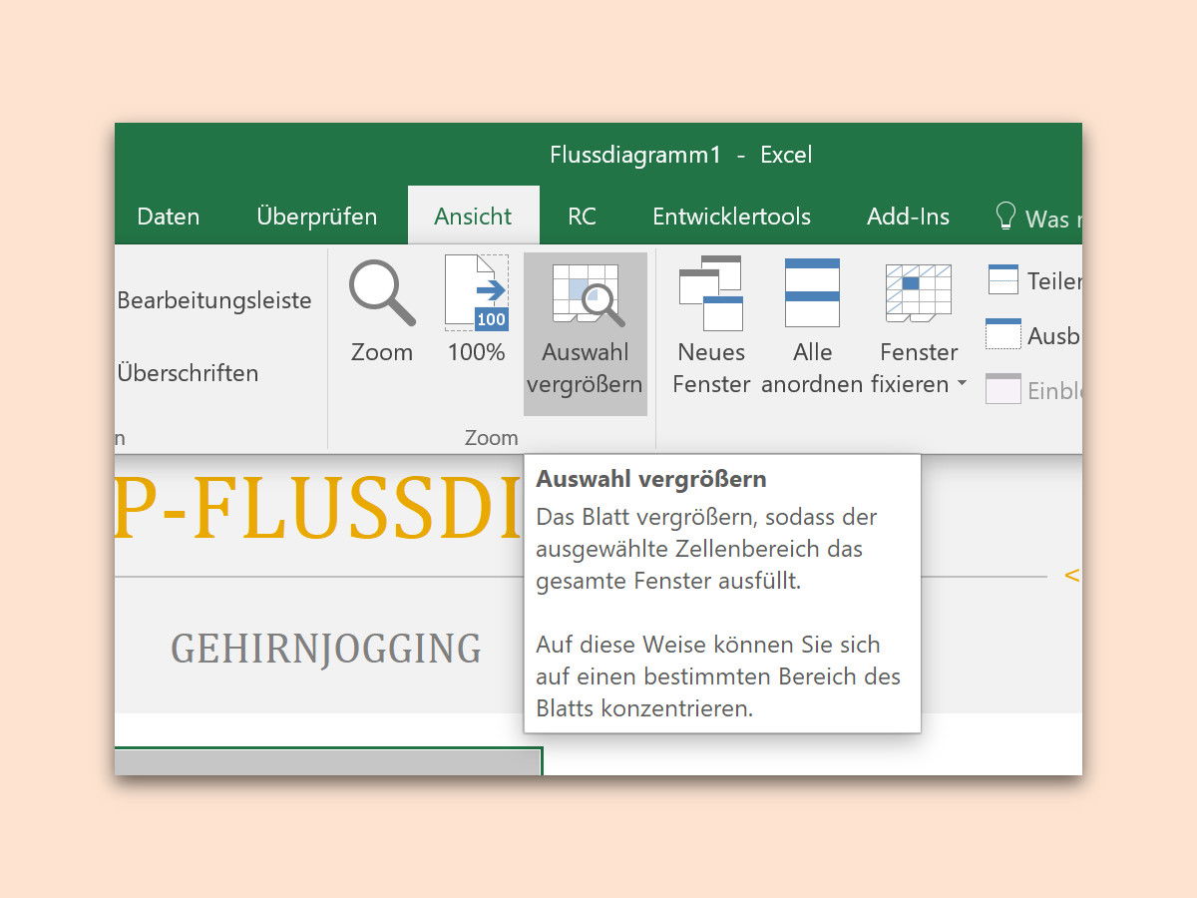Viewport: 1197px width, 898px height.
Task: Click the Fenster fixieren freeze panes icon
Action: [x=918, y=293]
